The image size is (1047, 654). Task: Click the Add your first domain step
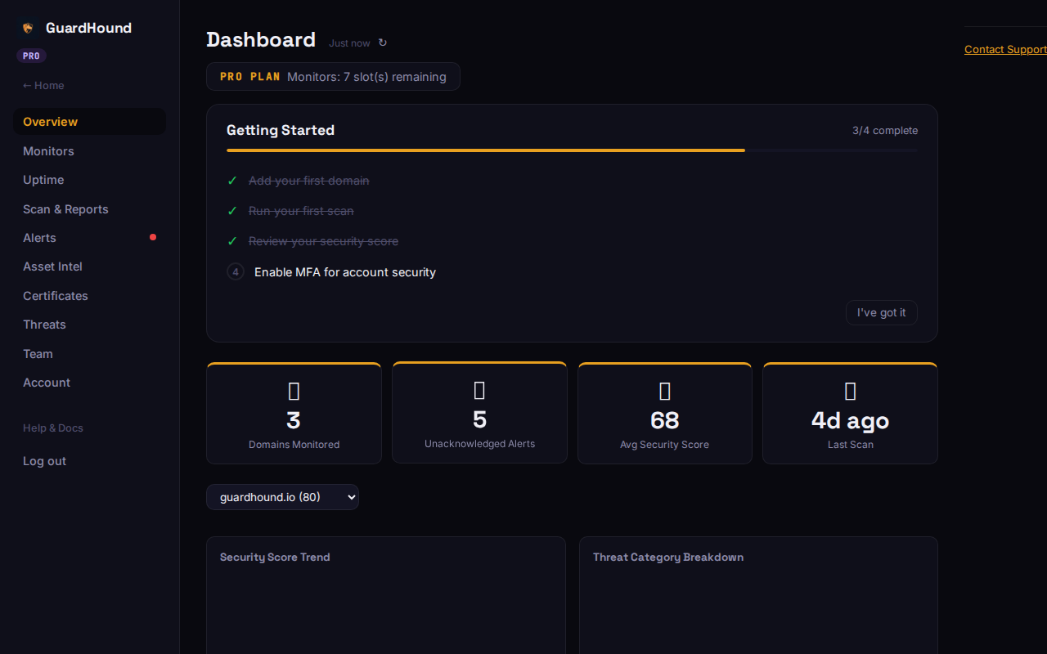click(x=309, y=181)
